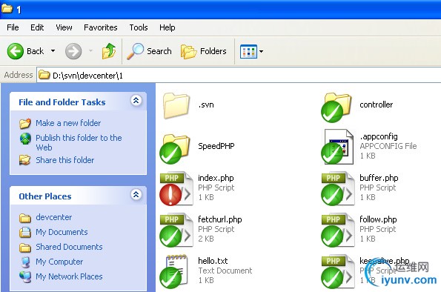Click the Search magnifier toolbar button

149,51
